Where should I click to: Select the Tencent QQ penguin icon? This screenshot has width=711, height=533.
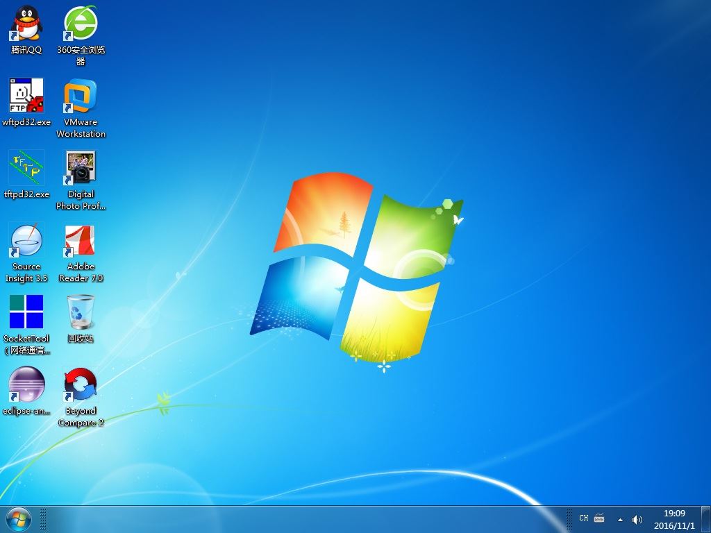pyautogui.click(x=26, y=23)
